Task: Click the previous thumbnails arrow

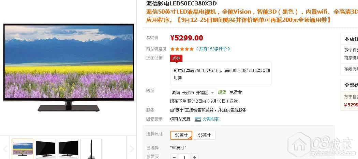Action: point(5,149)
